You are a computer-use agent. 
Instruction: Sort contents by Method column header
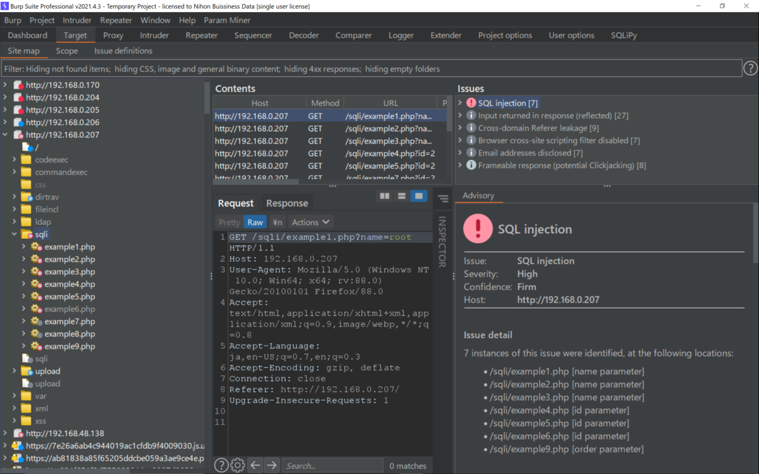[325, 103]
